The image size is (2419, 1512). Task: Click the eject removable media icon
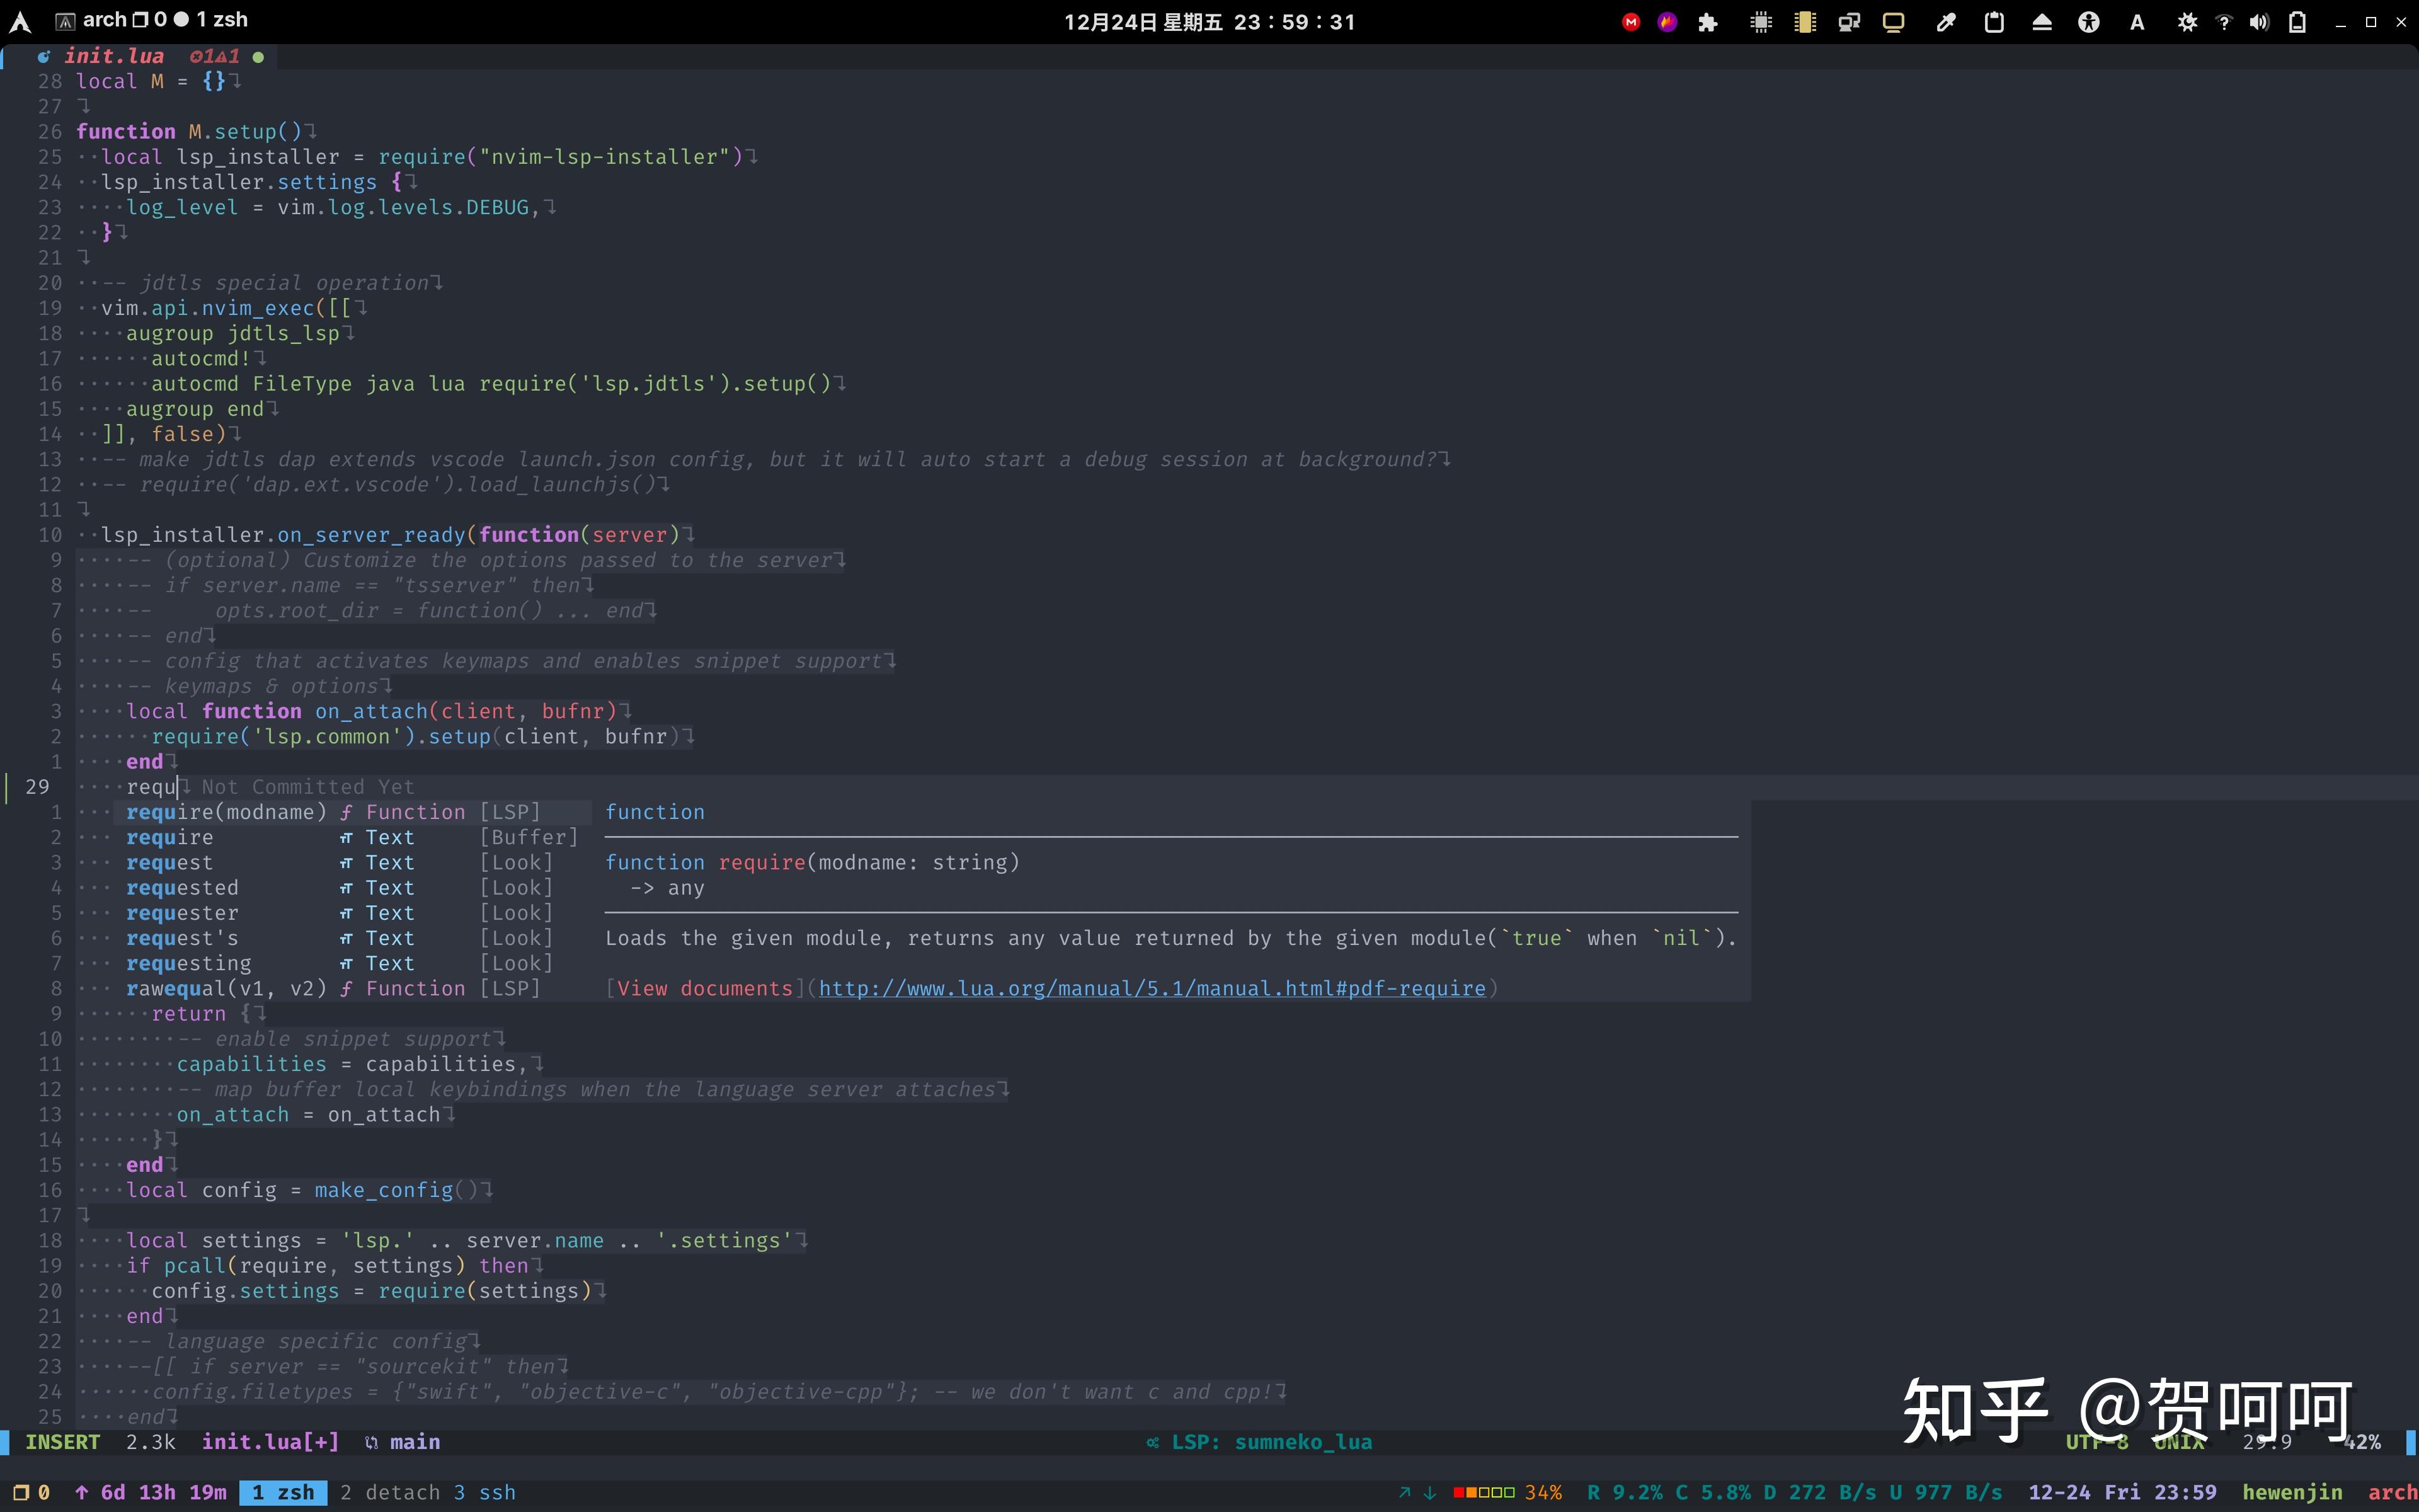point(2042,21)
